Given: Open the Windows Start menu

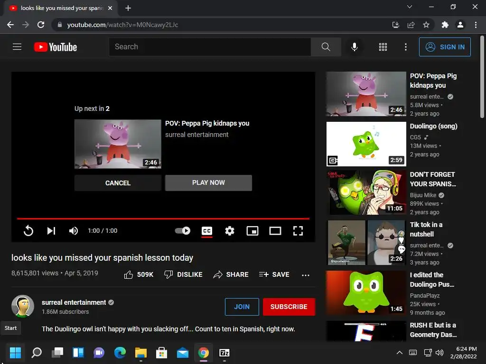Looking at the screenshot, I should click(x=15, y=353).
